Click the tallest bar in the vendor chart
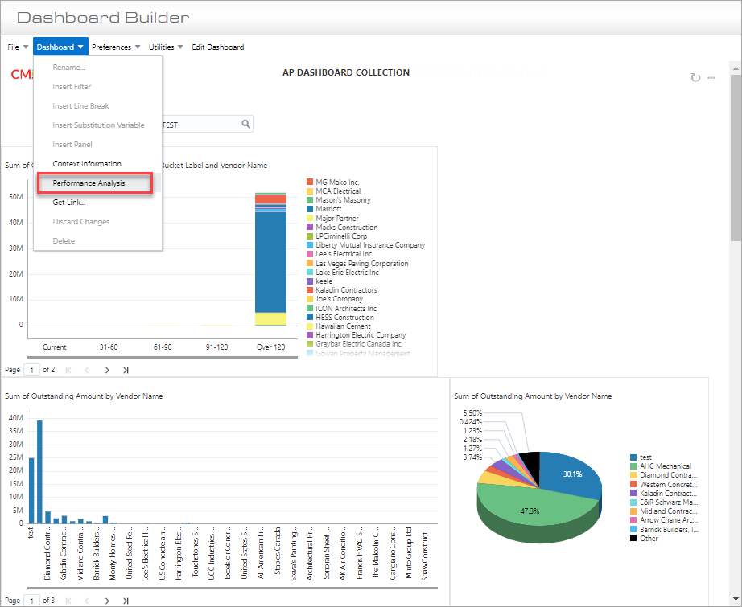Screen dimensions: 742x607 (x=39, y=472)
